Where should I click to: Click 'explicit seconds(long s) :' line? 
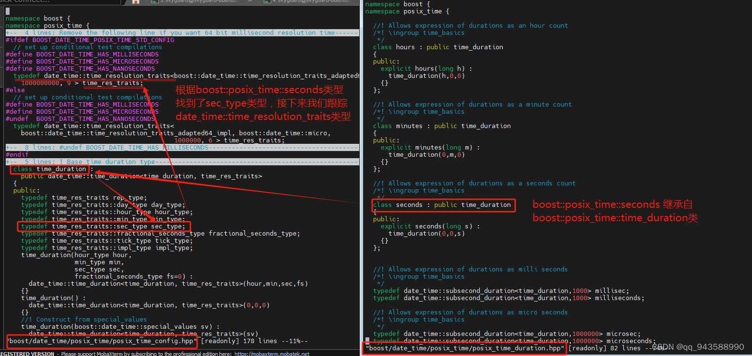pos(431,226)
